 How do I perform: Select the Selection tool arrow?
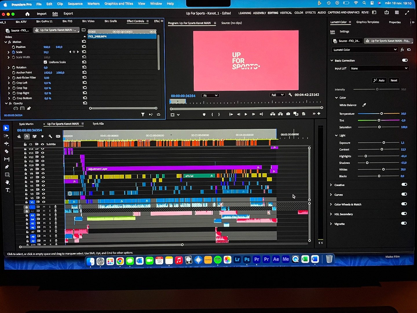tap(6, 128)
